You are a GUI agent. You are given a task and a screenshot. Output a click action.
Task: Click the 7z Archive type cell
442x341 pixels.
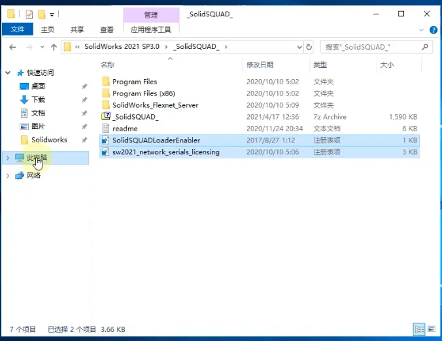[330, 116]
